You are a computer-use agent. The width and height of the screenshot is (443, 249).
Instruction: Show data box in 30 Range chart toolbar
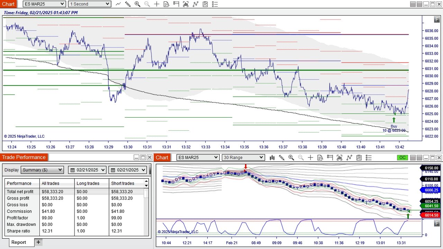click(320, 158)
